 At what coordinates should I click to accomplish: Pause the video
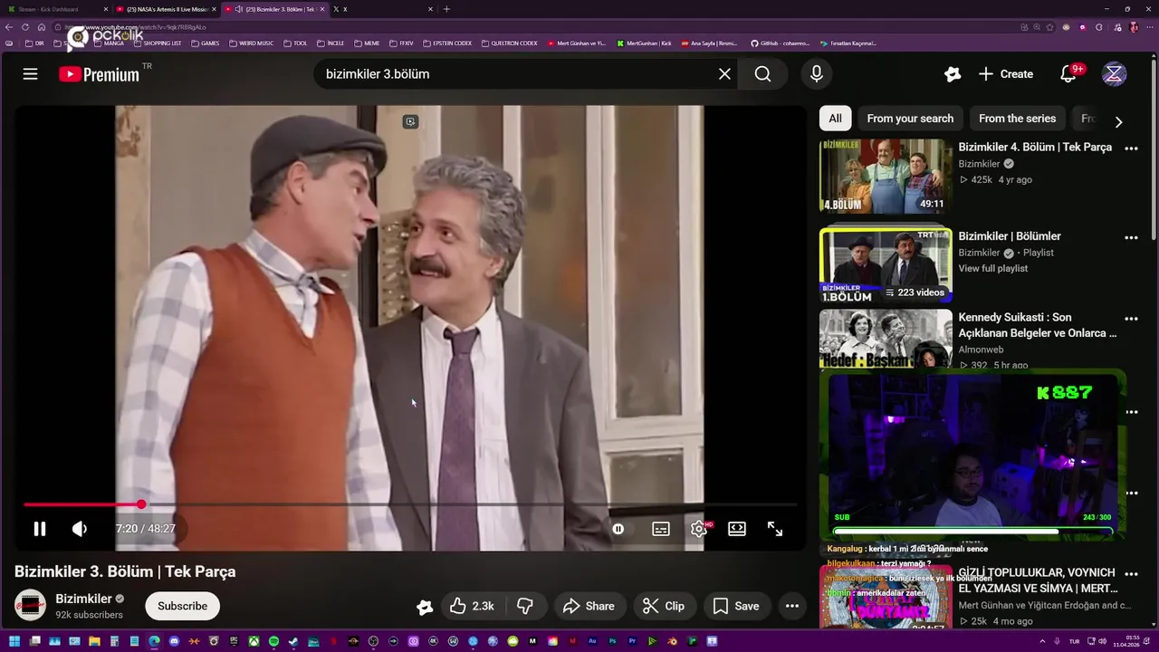click(x=40, y=529)
